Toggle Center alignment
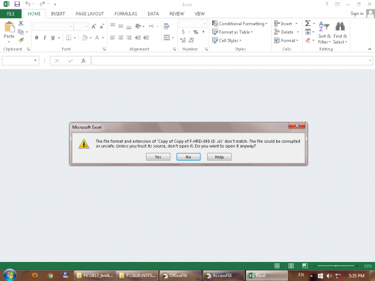Screen dimensions: 375x281 click(x=121, y=37)
